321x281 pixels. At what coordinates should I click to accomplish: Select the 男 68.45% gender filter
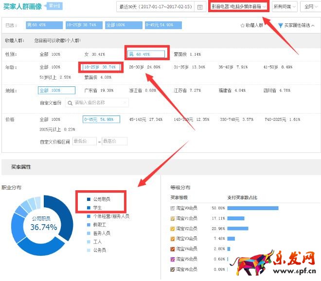click(146, 54)
